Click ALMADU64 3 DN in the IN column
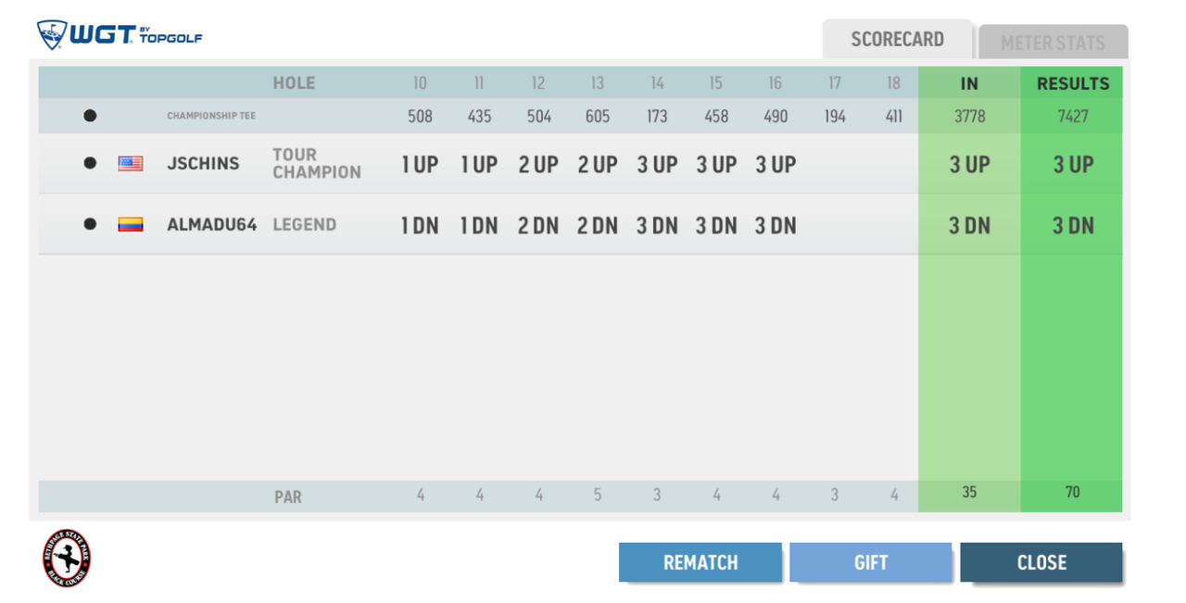 pyautogui.click(x=969, y=226)
